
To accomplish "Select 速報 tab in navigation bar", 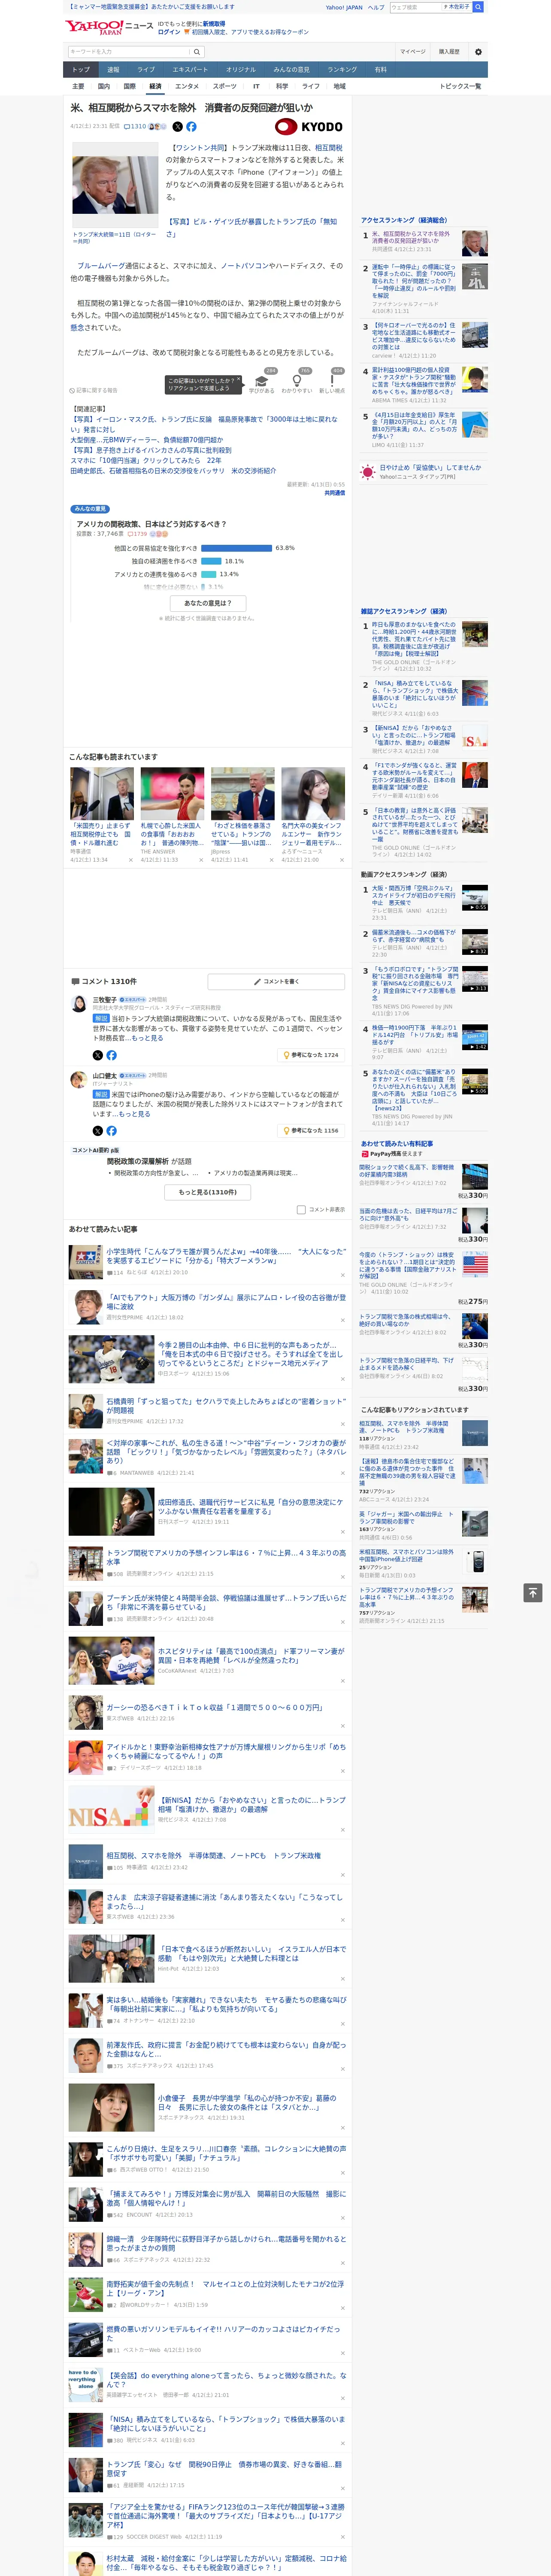I will click(113, 70).
